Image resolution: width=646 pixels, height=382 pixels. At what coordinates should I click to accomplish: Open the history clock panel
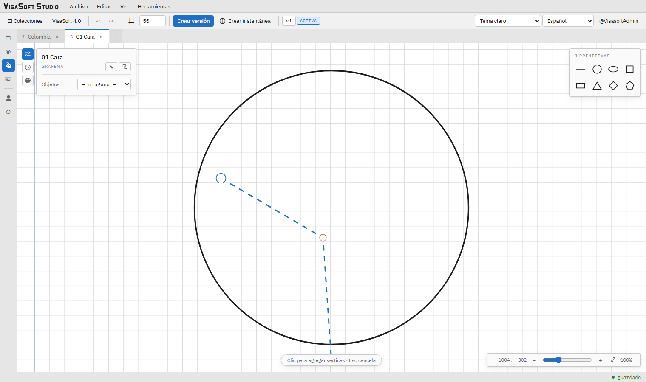(28, 67)
